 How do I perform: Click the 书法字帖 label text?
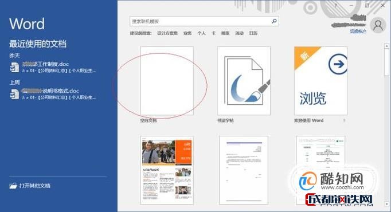[226, 120]
